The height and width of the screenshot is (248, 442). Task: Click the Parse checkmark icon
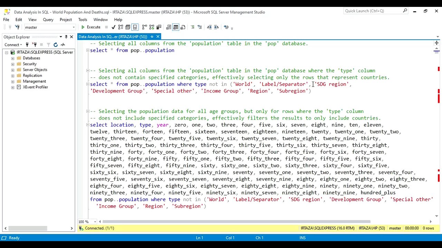click(x=113, y=27)
